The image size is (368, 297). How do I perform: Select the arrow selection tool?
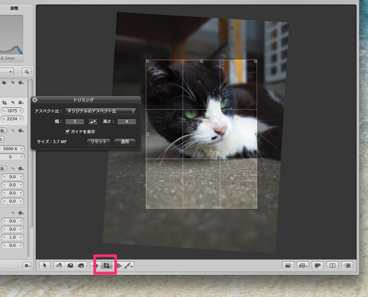[45, 266]
